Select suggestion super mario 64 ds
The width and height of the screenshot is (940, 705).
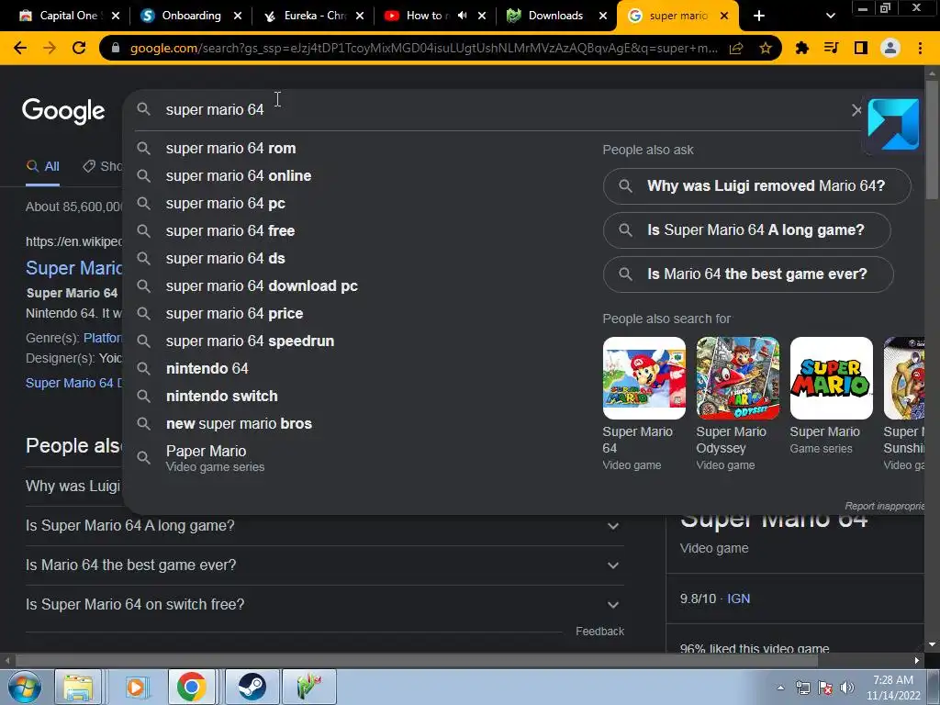coord(360,258)
